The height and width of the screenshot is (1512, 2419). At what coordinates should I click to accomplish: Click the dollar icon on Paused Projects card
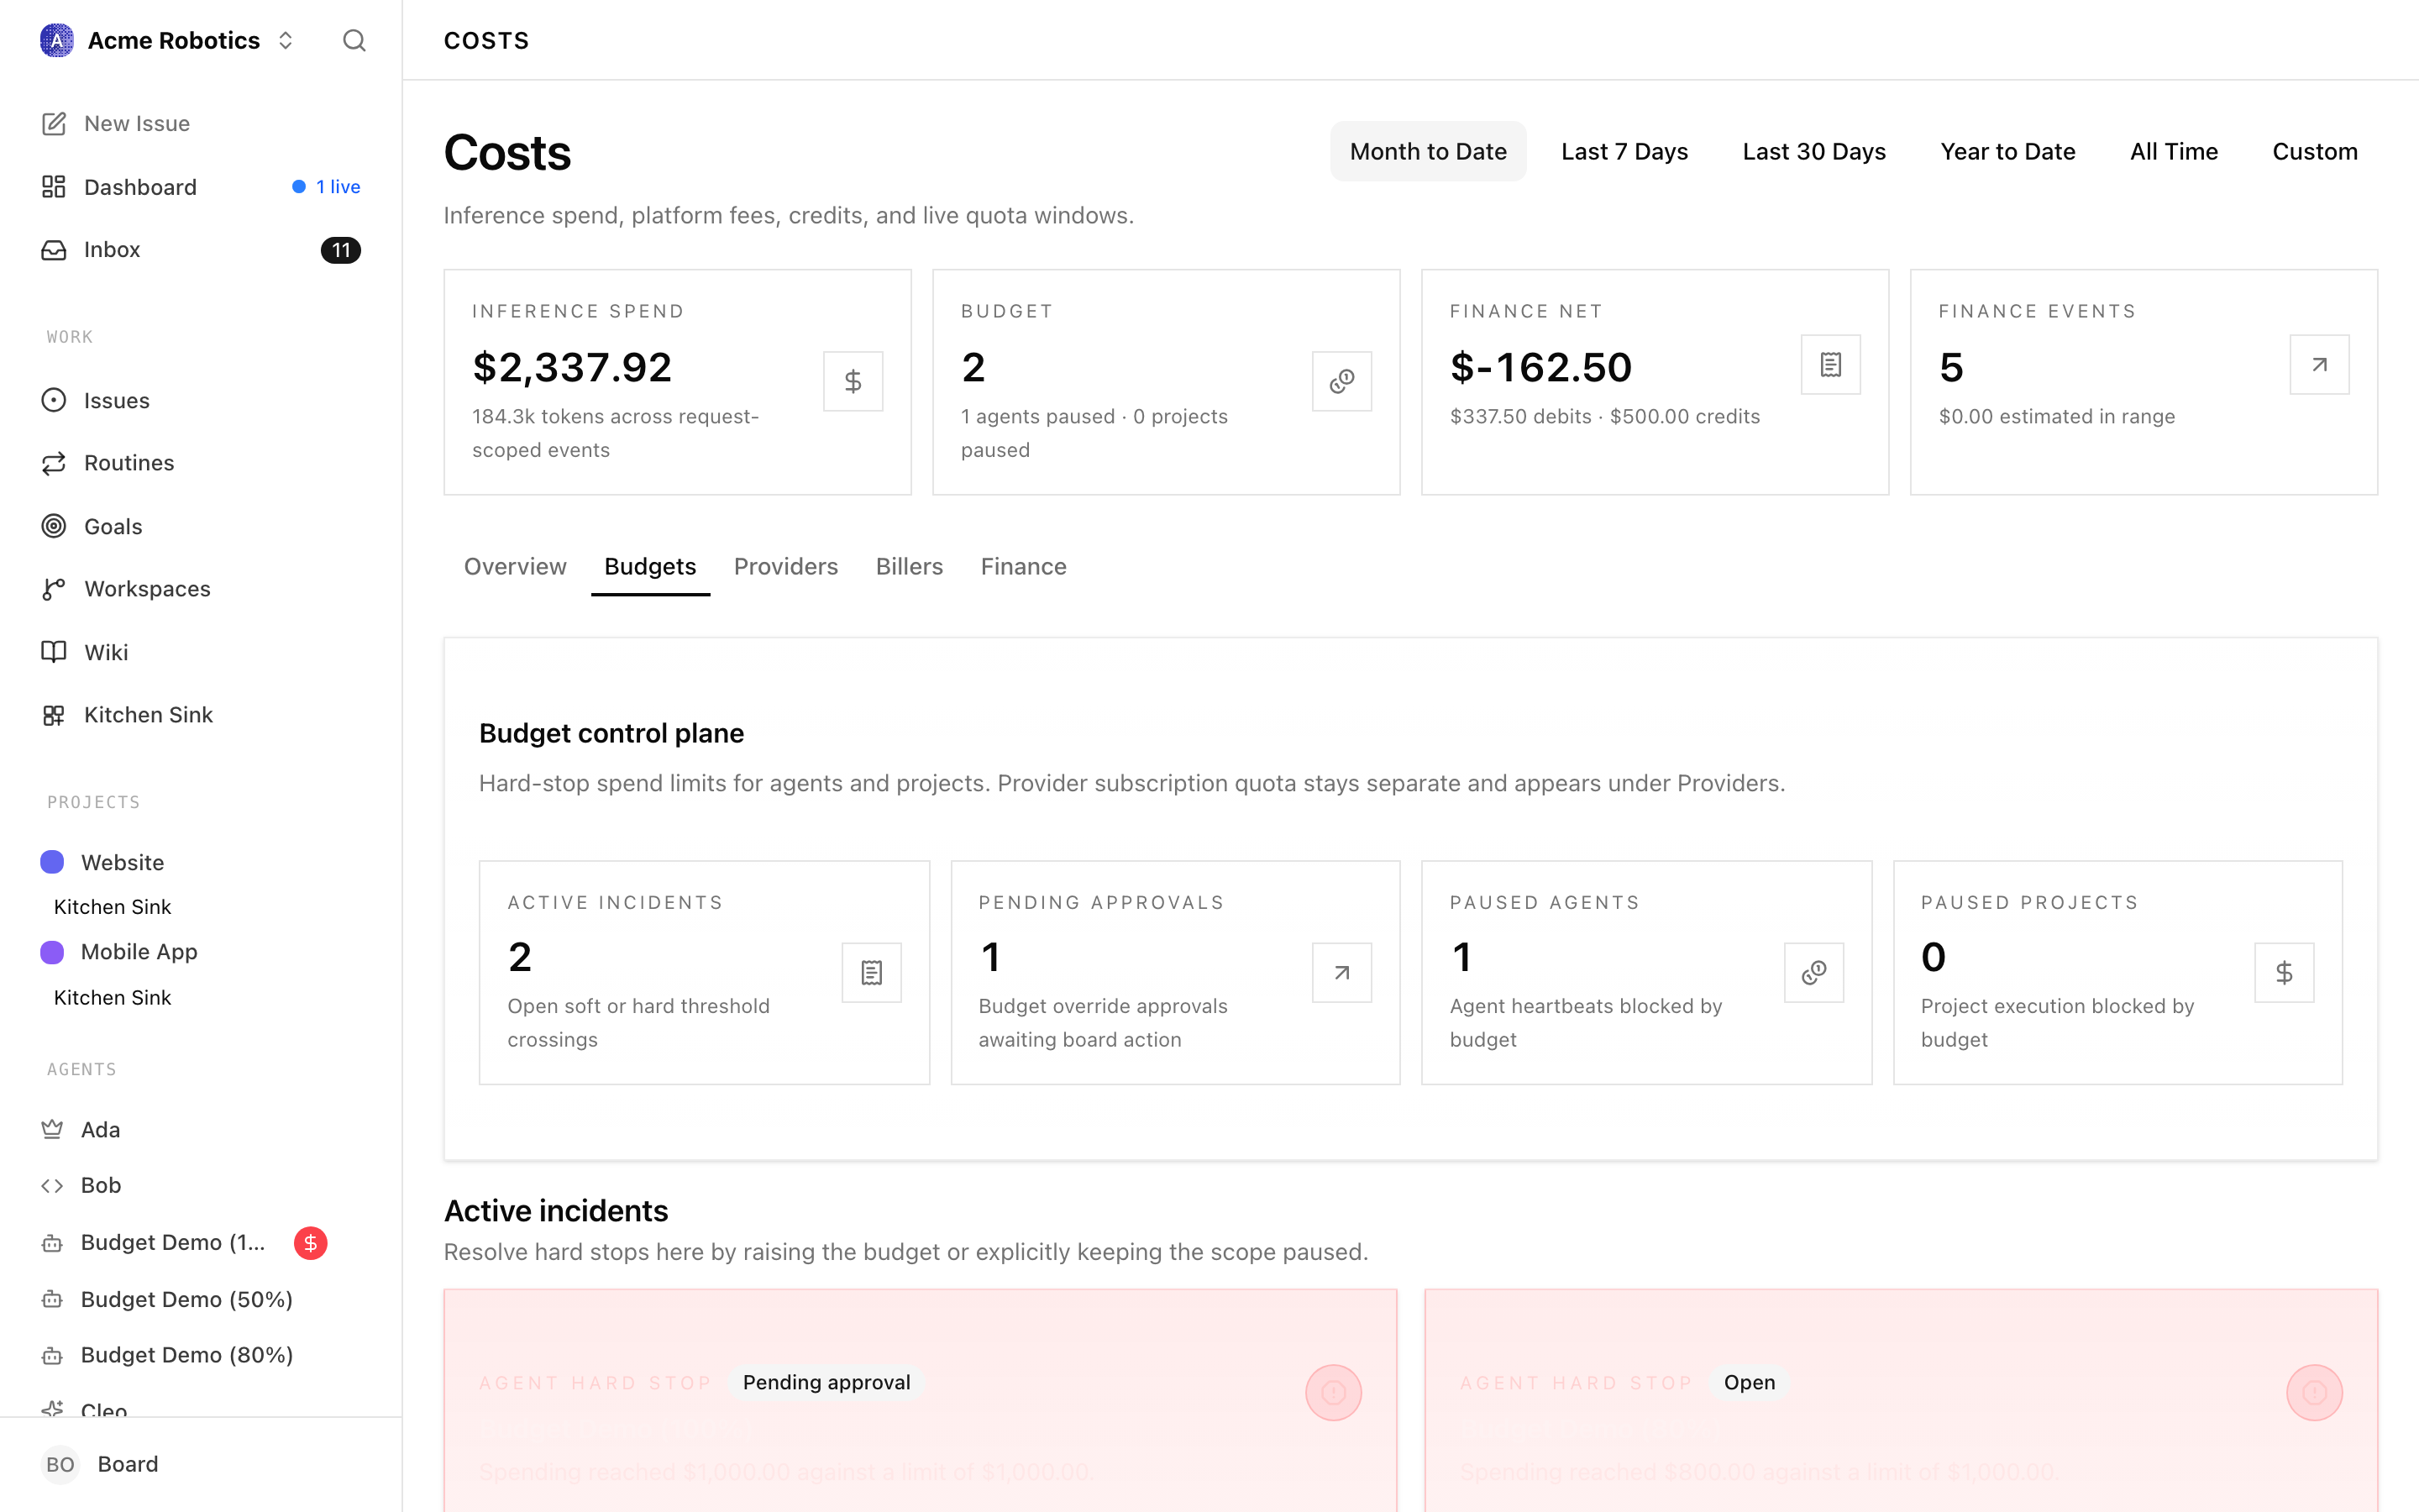click(2284, 972)
